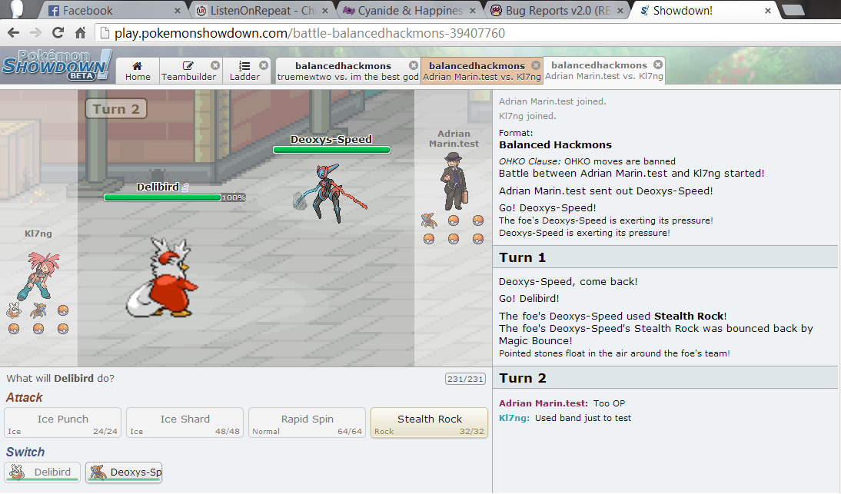Click the new browser tab button
This screenshot has height=494, width=841.
[793, 10]
